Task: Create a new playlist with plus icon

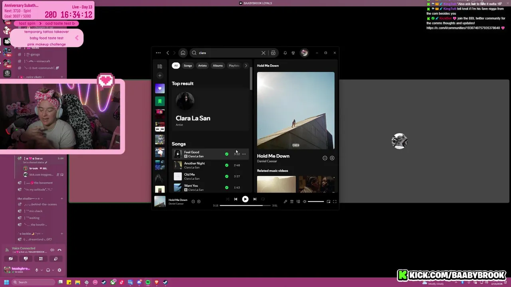Action: [x=160, y=76]
